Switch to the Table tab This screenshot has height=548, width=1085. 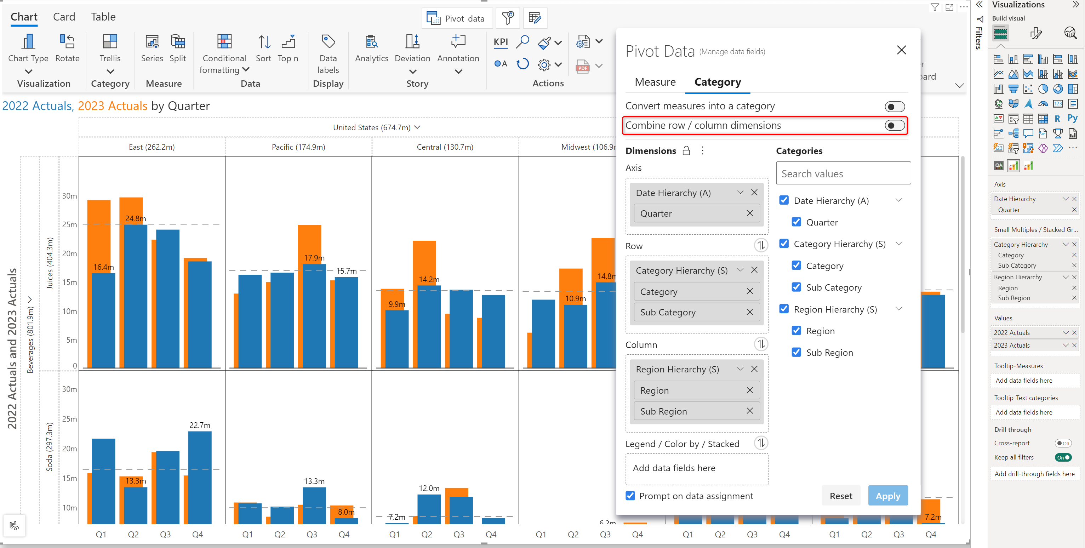[103, 17]
